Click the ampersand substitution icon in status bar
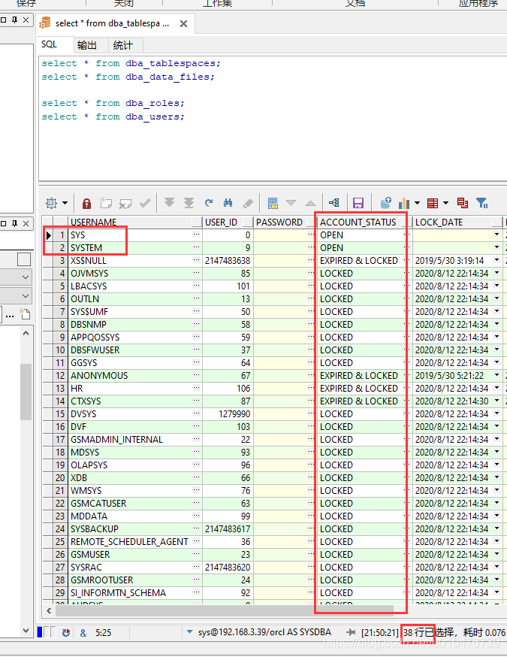Image resolution: width=507 pixels, height=657 pixels. click(x=83, y=633)
